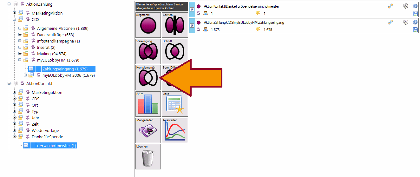Select the Schnitt intersection symbol
The height and width of the screenshot is (177, 420).
coord(175,51)
